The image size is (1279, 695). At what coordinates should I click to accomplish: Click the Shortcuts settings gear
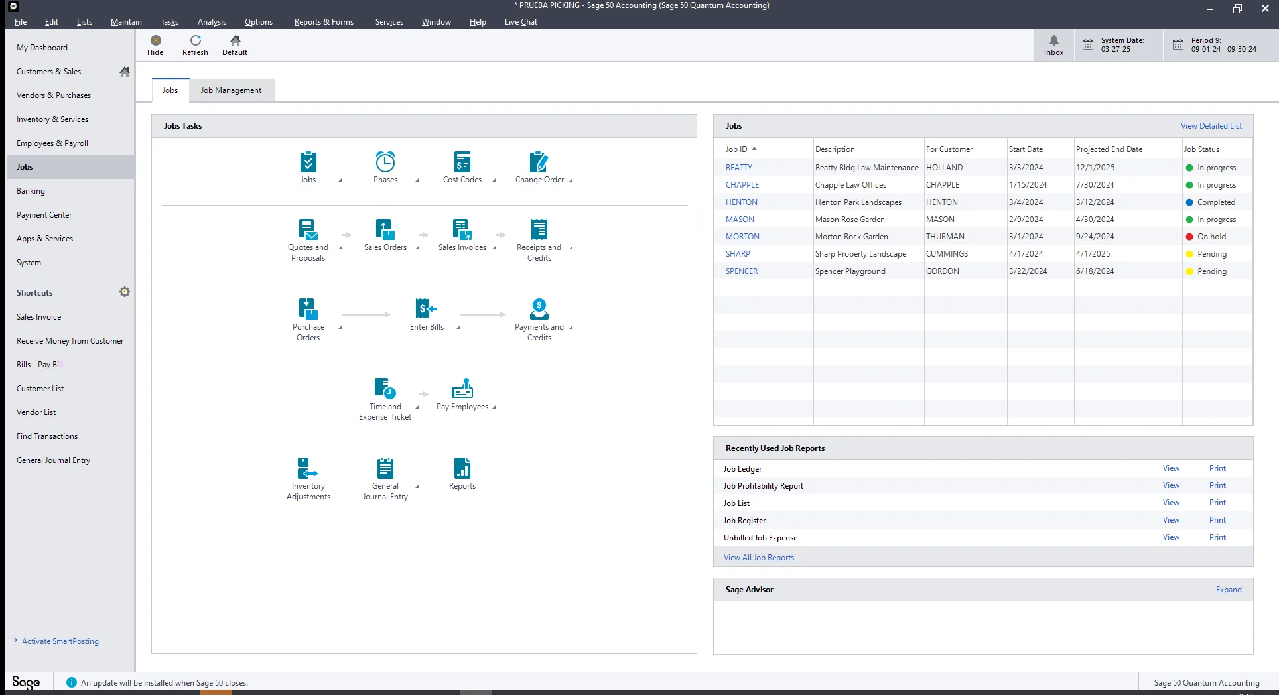[x=124, y=292]
